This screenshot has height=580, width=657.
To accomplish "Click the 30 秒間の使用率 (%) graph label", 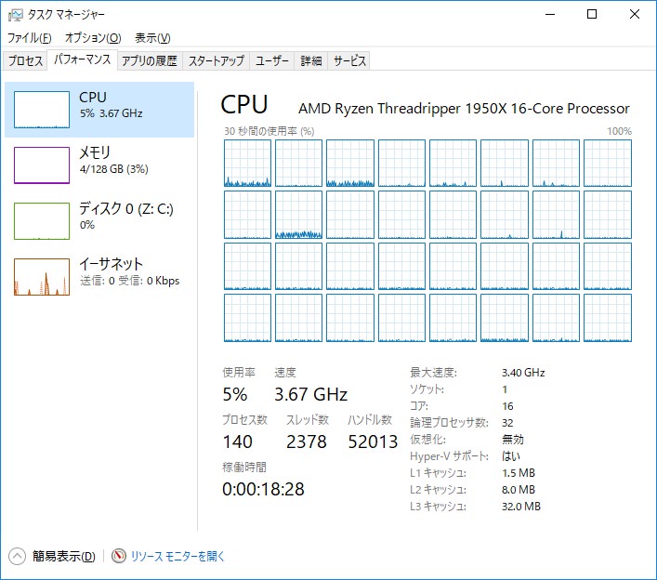I will pyautogui.click(x=269, y=131).
